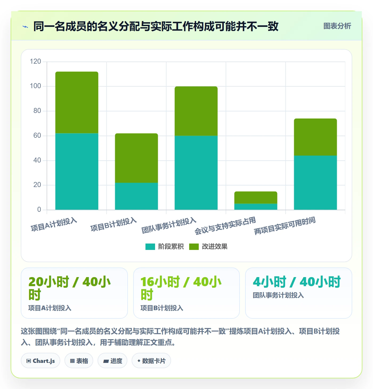This screenshot has height=389, width=373.
Task: Click the 项目A计划投入 x-axis label
Action: [x=54, y=225]
